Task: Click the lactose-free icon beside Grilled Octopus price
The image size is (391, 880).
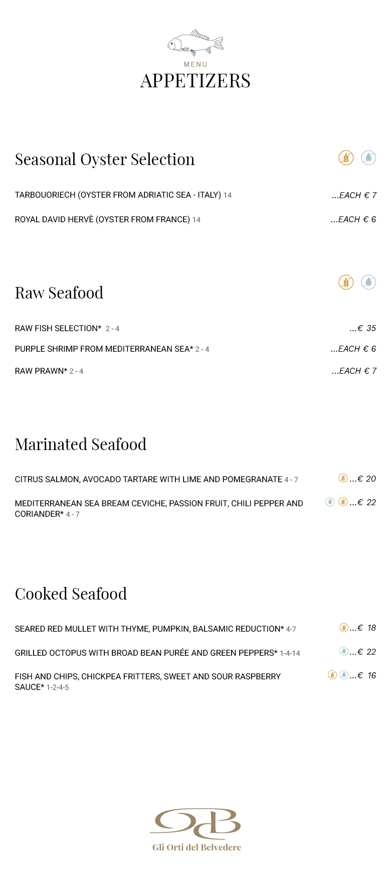Action: 344,651
